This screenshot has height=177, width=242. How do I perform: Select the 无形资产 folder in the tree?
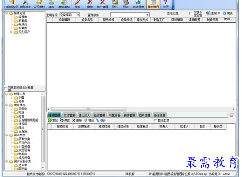point(24,32)
